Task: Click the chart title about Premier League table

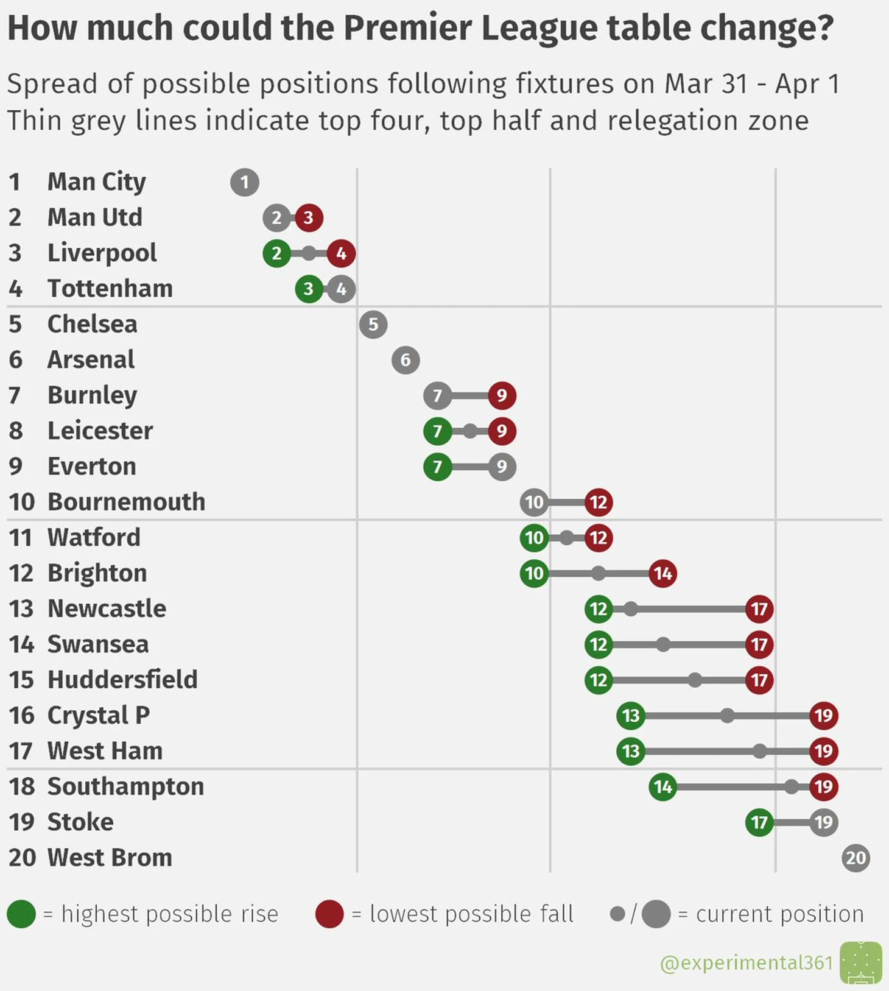Action: click(420, 28)
